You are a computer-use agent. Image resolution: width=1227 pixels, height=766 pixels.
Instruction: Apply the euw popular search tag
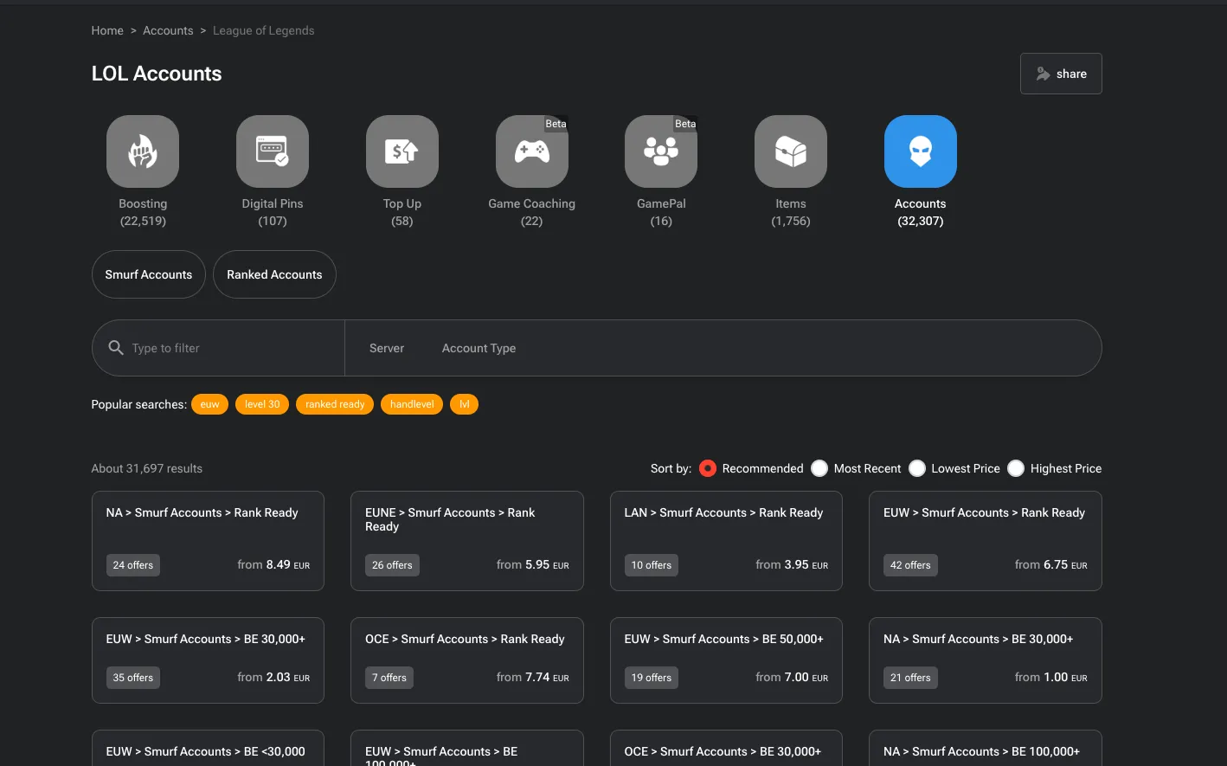point(210,404)
